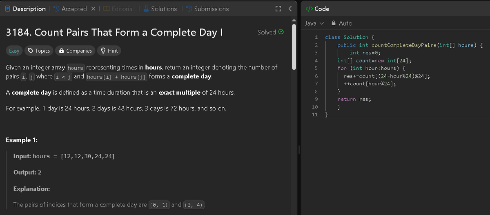The width and height of the screenshot is (490, 215).
Task: Click on code line "int res=0;"
Action: (x=365, y=53)
